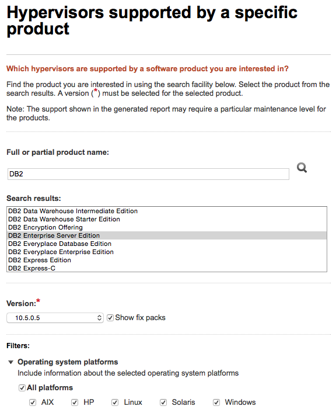Toggle the Windows platform checkbox
Viewport: 336px width, 413px height.
click(x=216, y=402)
